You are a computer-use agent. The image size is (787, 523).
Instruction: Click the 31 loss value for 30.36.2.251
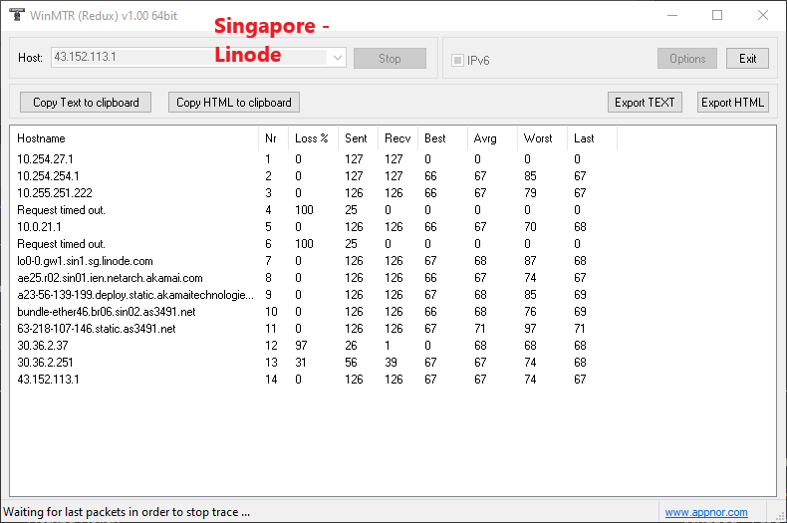300,363
